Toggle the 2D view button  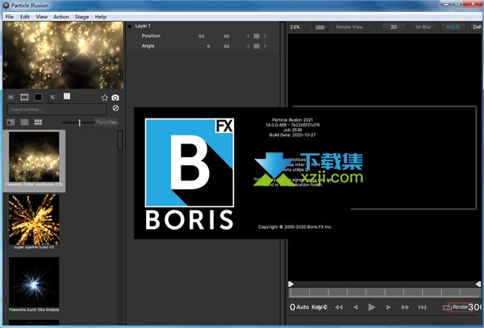click(x=394, y=27)
